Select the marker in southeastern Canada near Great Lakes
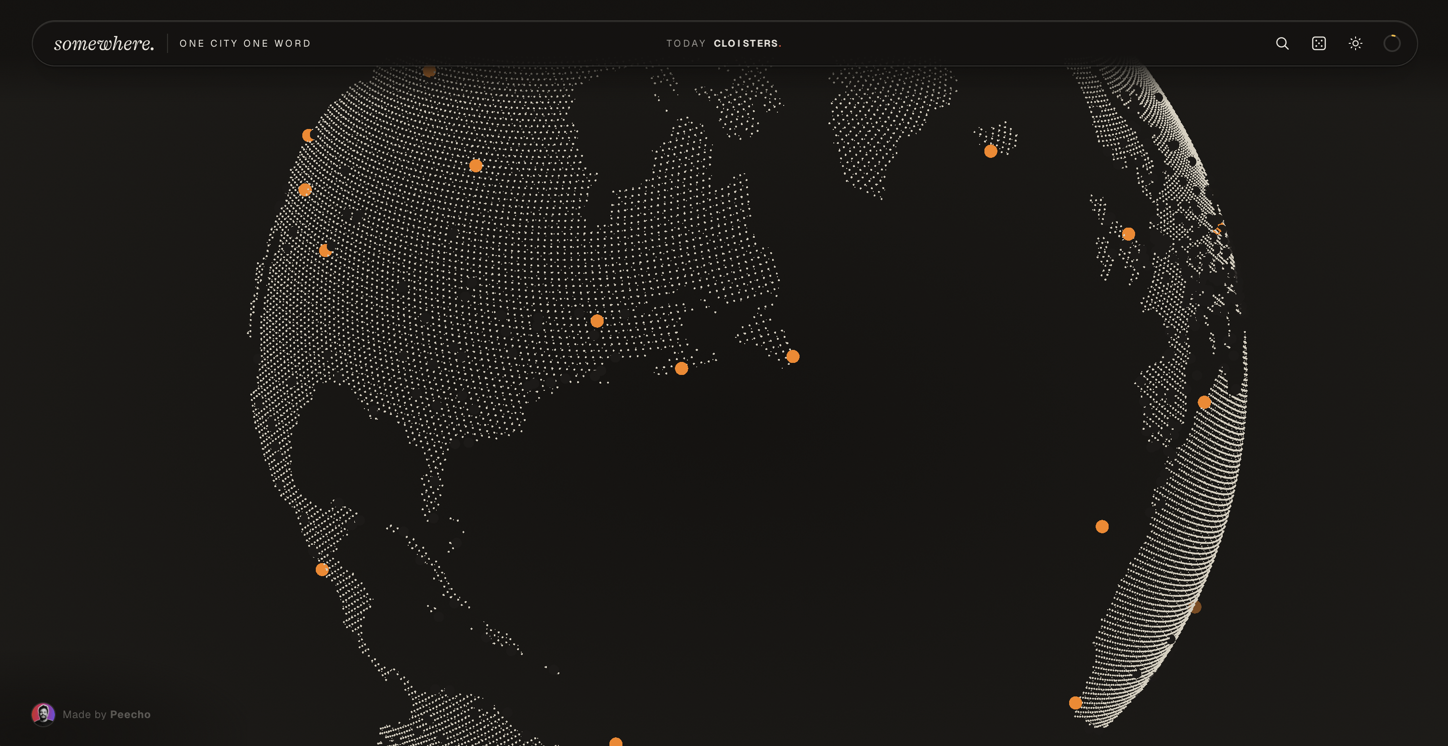 597,321
